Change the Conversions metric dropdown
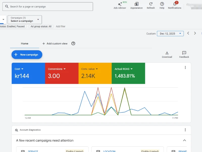This screenshot has height=152, width=202. tap(57, 69)
